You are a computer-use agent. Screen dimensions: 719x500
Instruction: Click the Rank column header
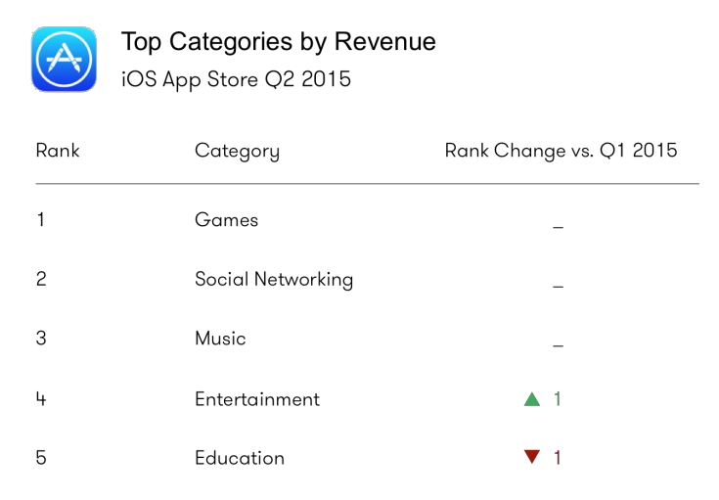coord(58,151)
